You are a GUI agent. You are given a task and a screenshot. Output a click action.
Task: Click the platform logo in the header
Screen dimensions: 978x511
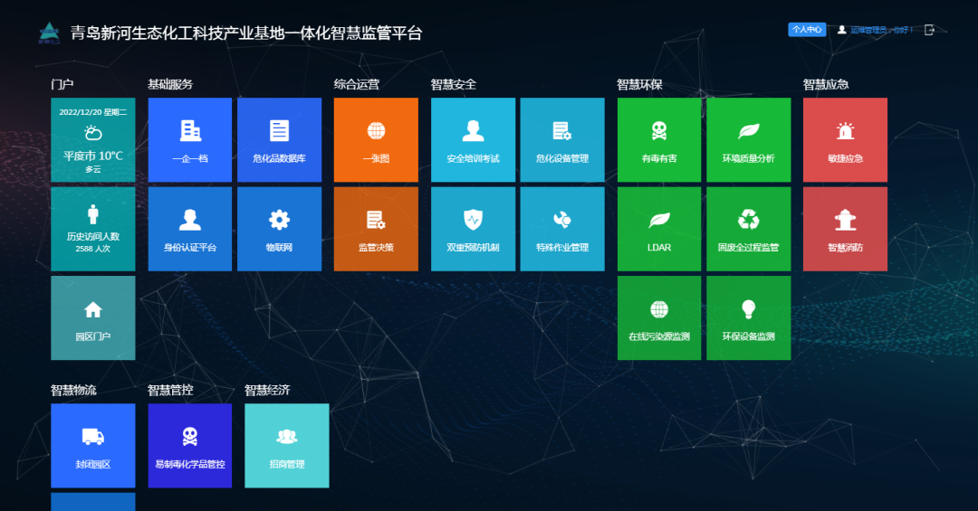[49, 33]
